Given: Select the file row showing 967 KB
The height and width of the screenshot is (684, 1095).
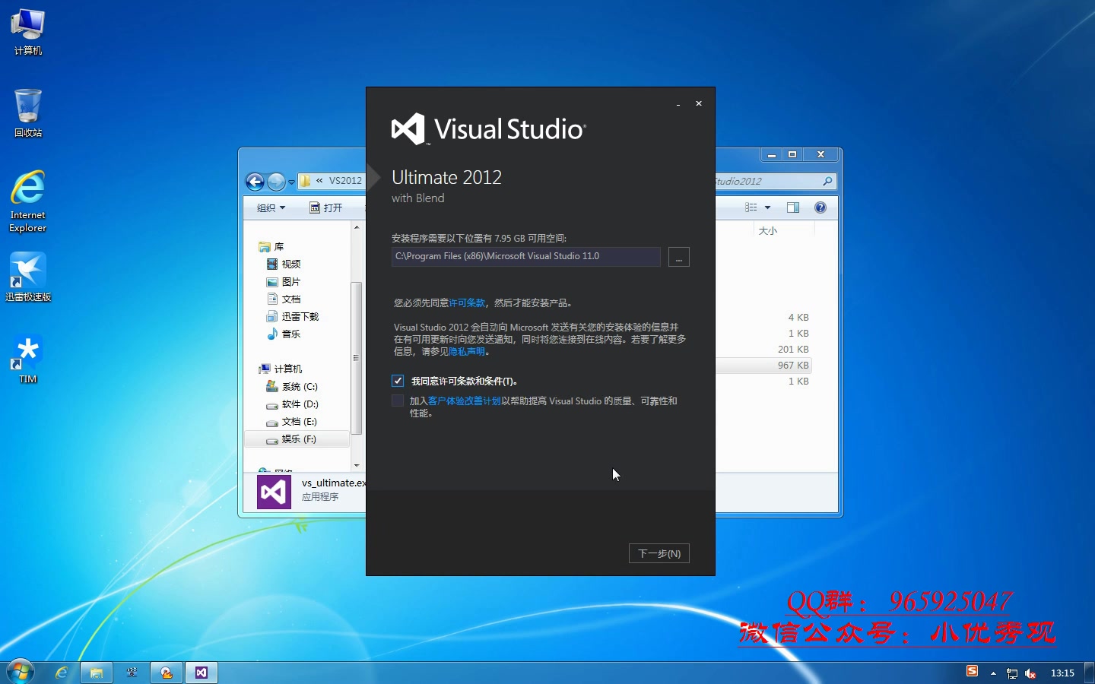Looking at the screenshot, I should tap(764, 366).
